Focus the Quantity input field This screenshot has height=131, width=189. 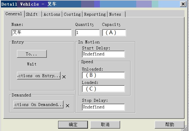click(x=87, y=33)
